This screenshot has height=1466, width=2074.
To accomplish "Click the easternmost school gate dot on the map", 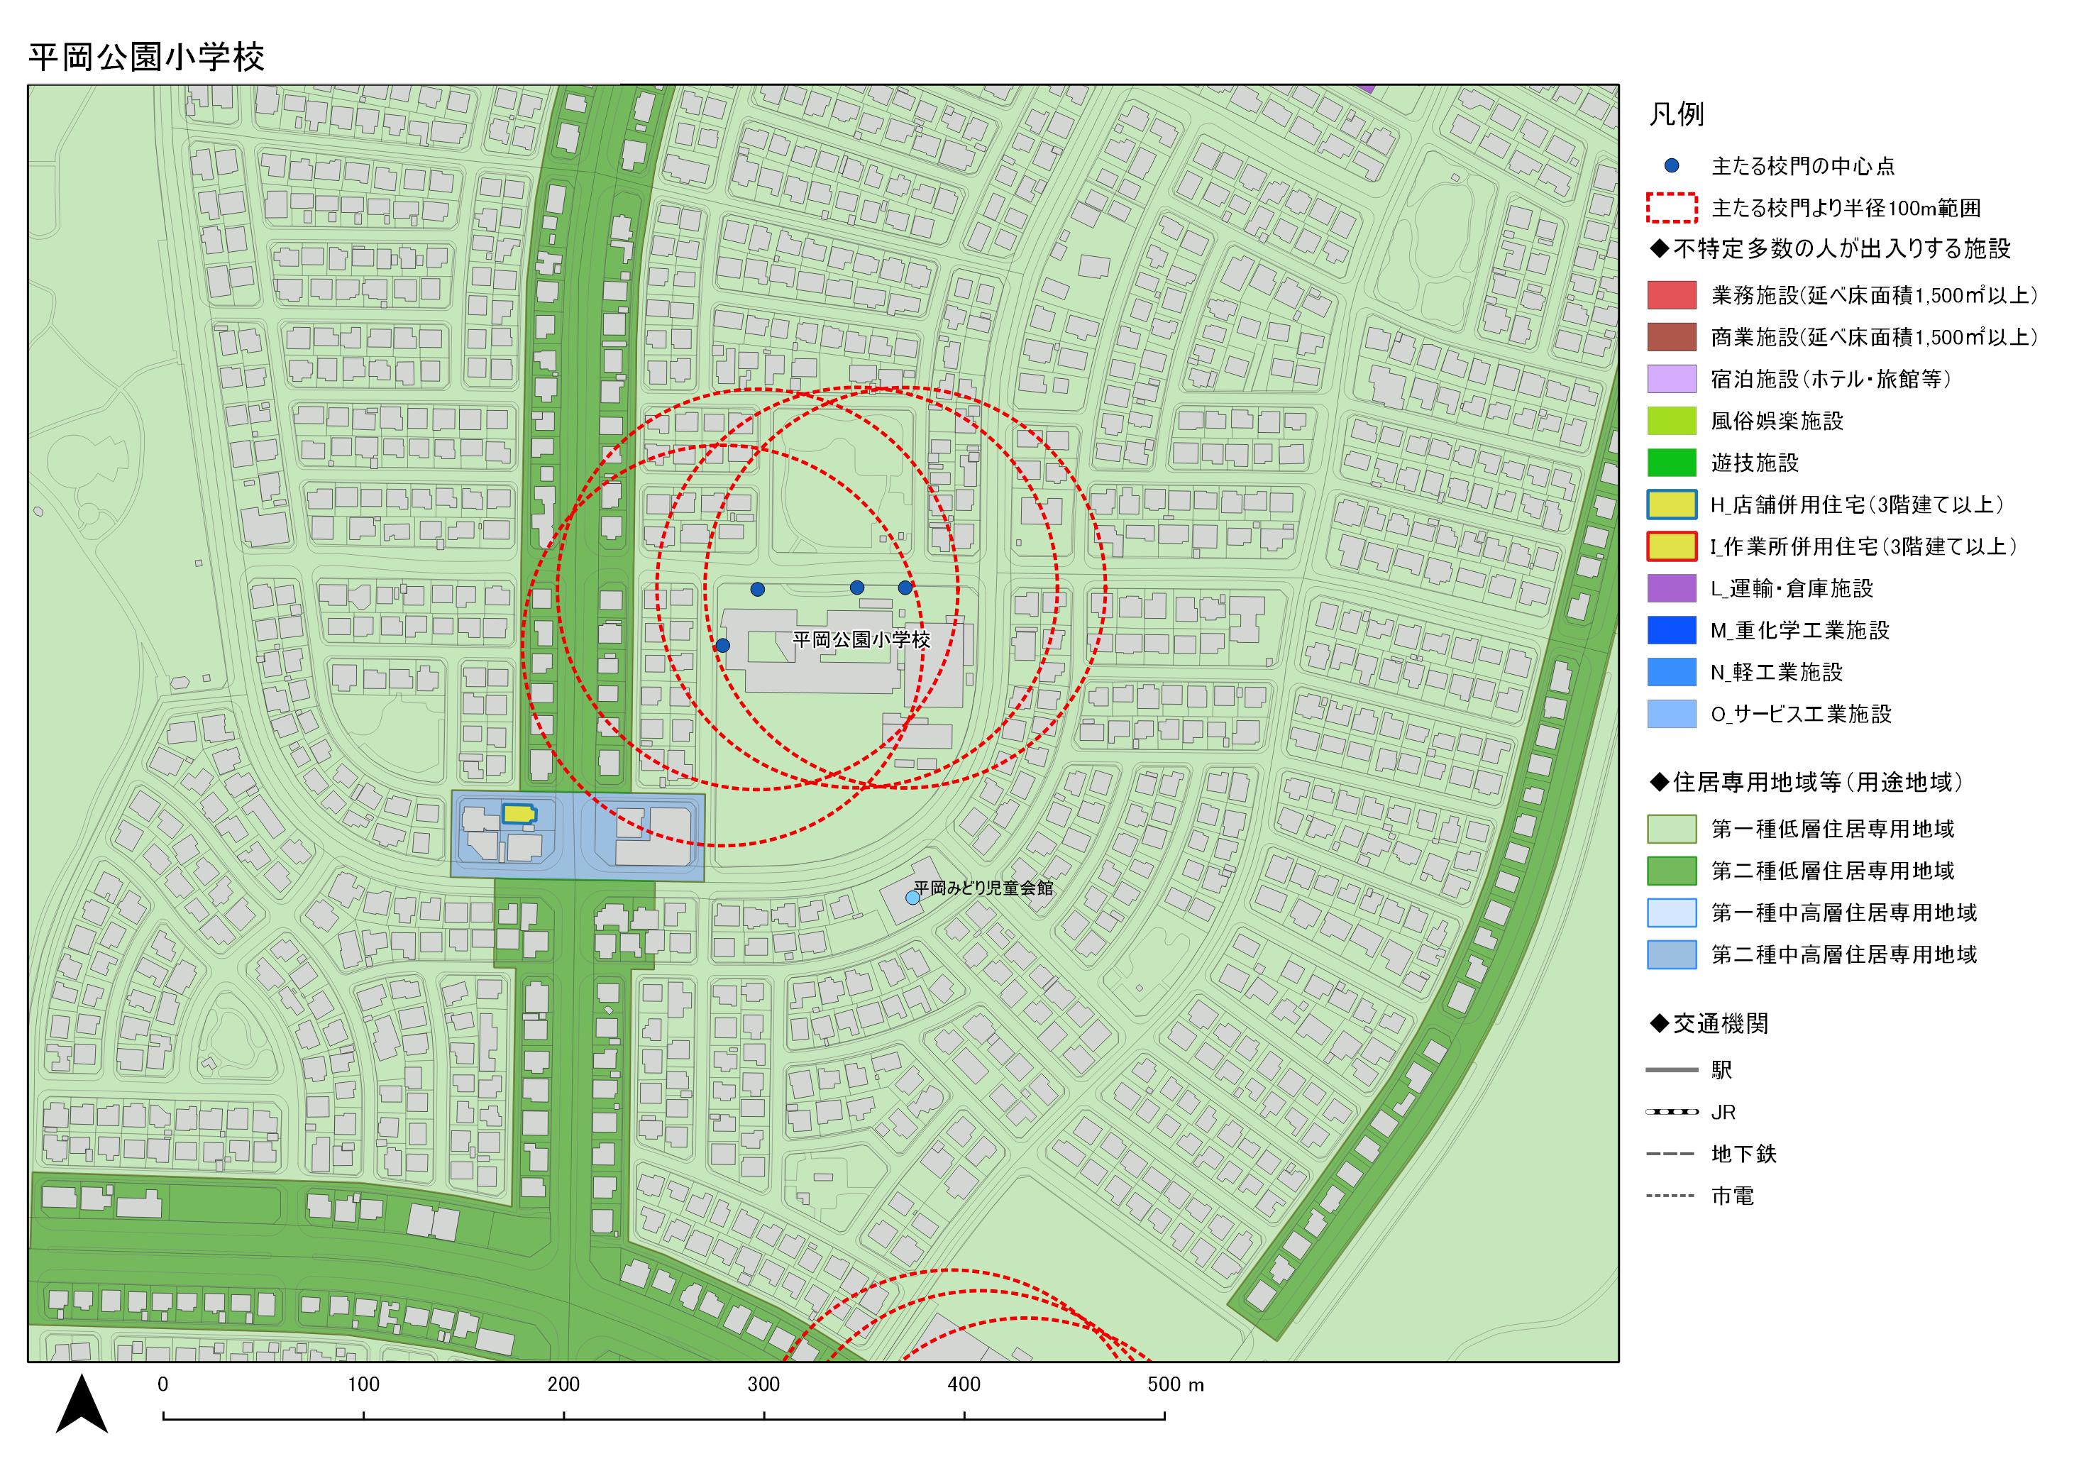I will [x=905, y=588].
